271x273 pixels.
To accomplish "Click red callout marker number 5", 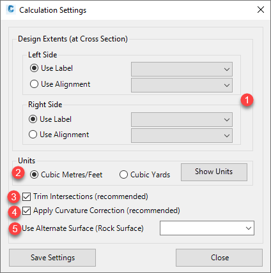I will tap(15, 229).
